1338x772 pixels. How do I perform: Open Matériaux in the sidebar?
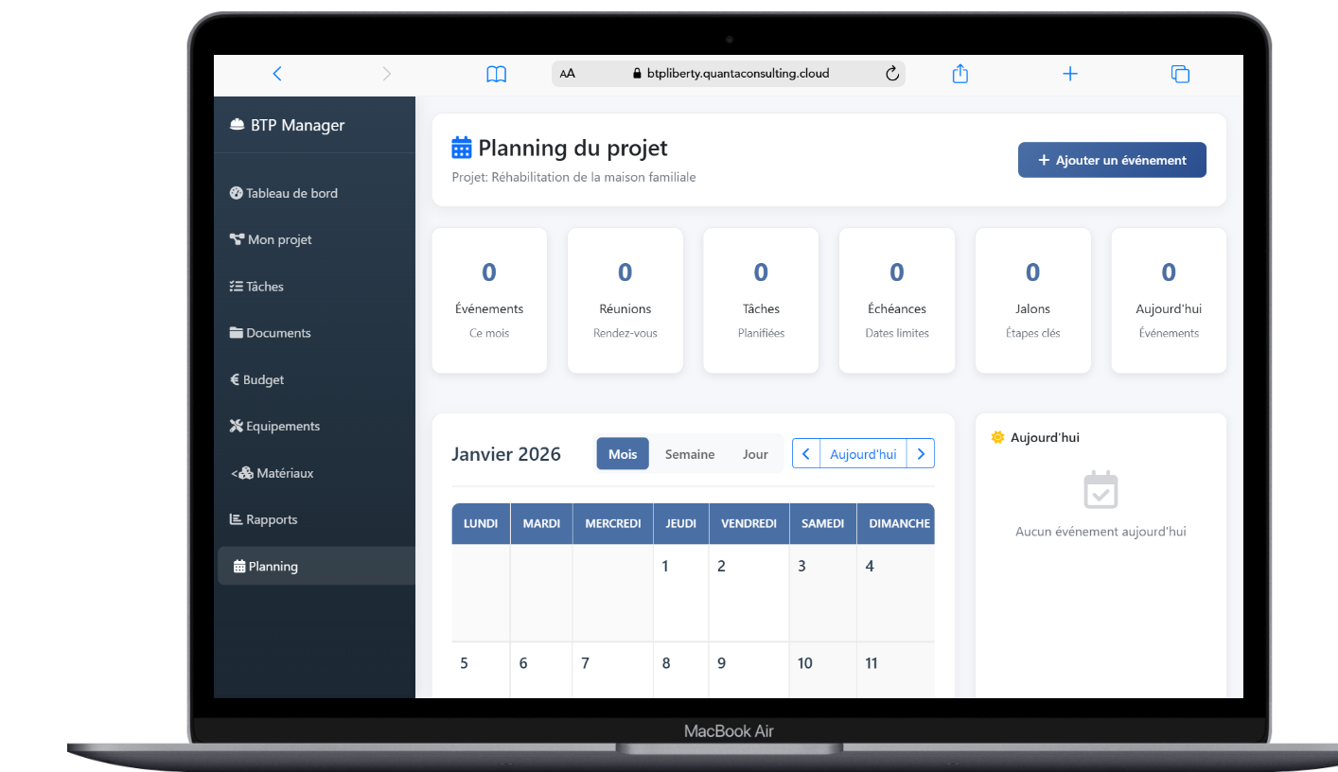click(x=284, y=473)
